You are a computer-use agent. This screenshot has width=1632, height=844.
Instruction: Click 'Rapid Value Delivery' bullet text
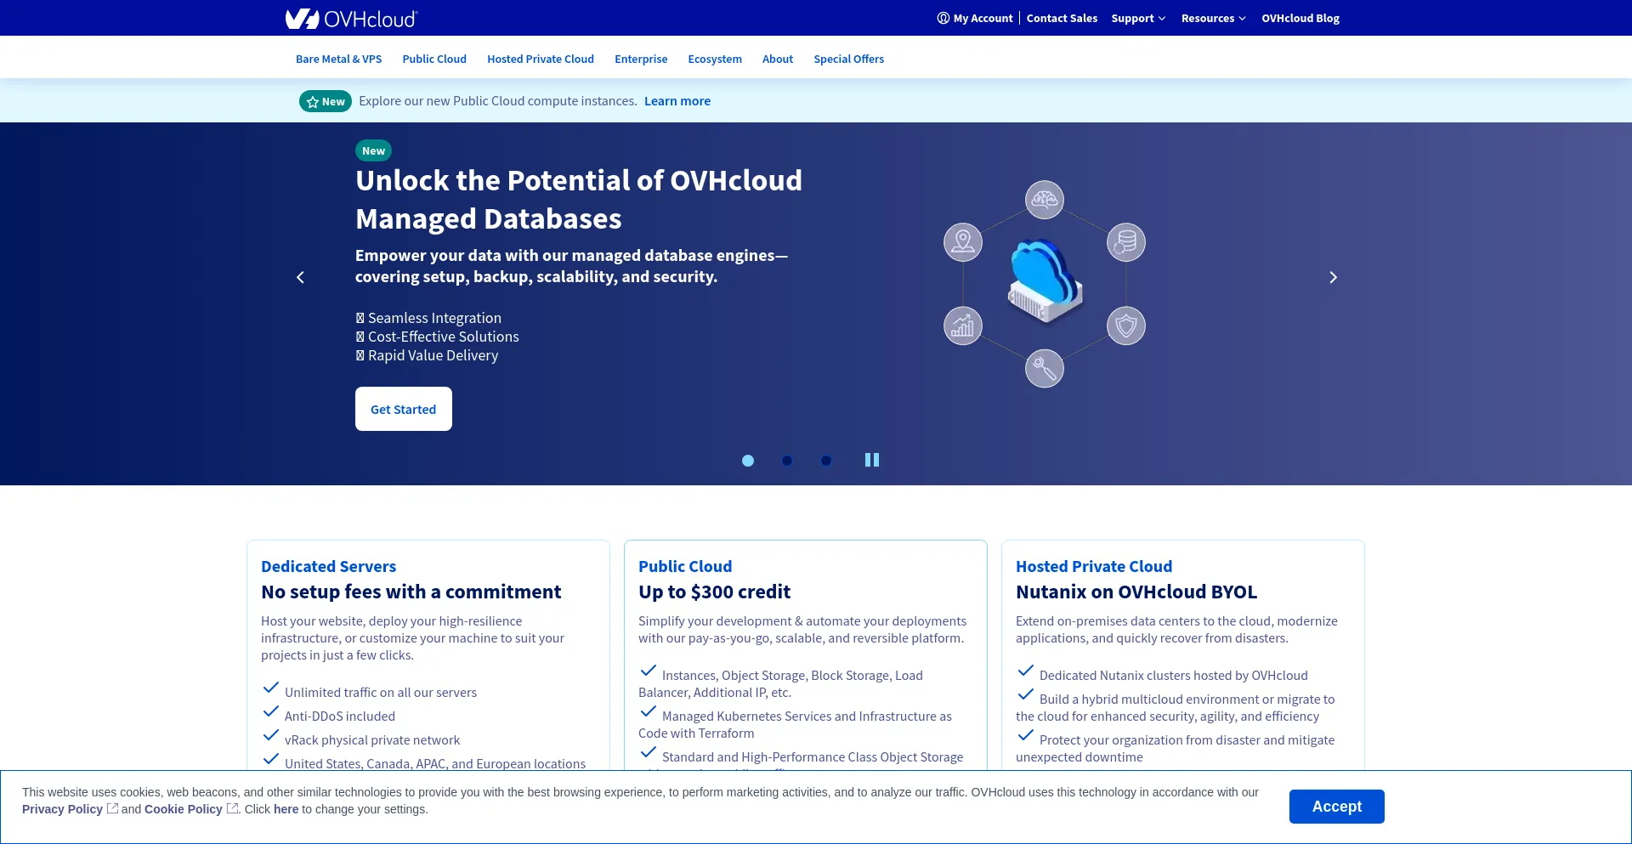point(433,355)
